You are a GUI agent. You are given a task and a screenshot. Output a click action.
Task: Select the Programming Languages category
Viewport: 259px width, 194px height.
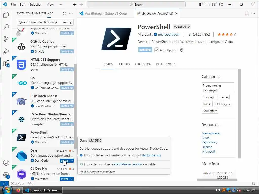coord(218,88)
